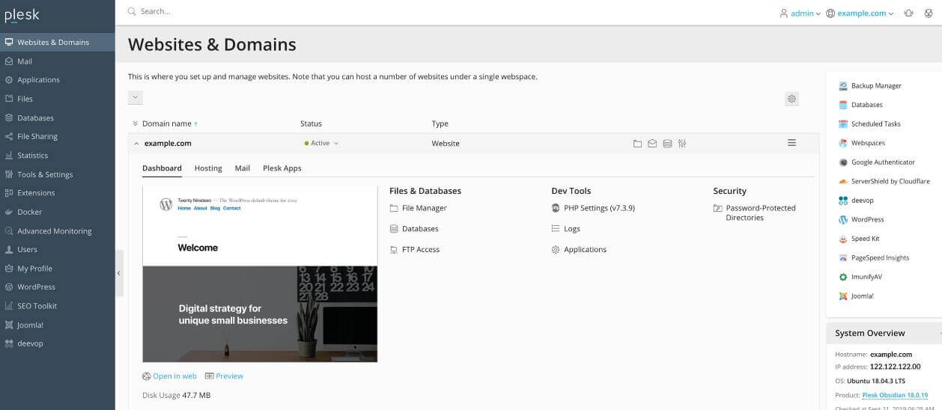Collapse the example.com domain row
Screen dimensions: 942x410
(x=136, y=144)
